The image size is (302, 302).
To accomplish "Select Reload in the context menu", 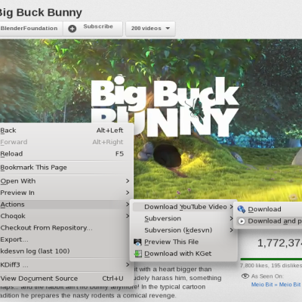I will tap(66, 154).
